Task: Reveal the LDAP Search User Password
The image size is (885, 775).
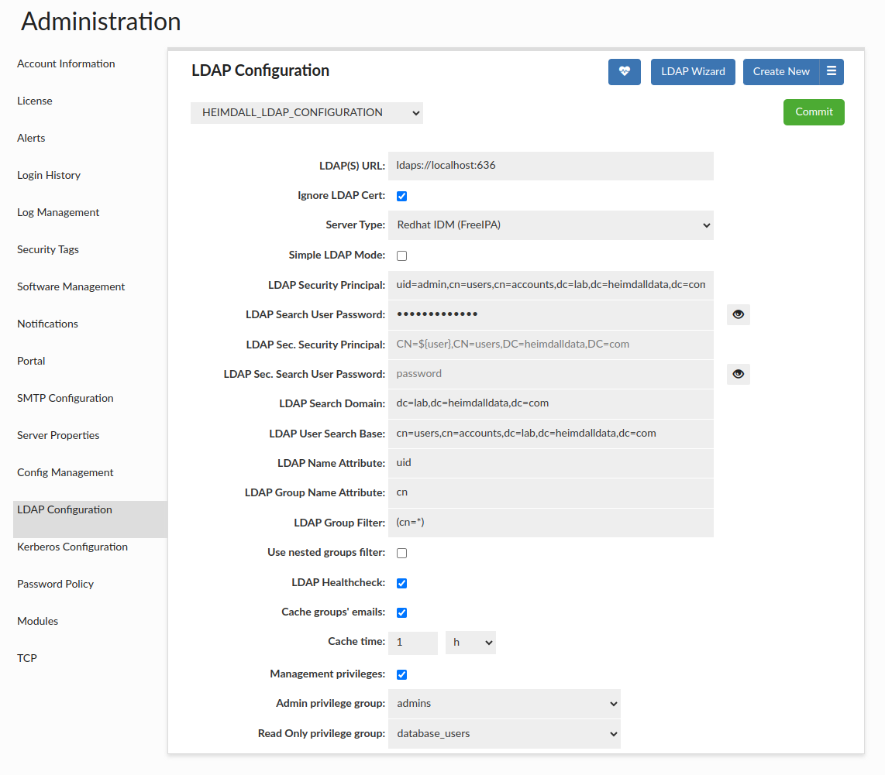Action: tap(738, 314)
